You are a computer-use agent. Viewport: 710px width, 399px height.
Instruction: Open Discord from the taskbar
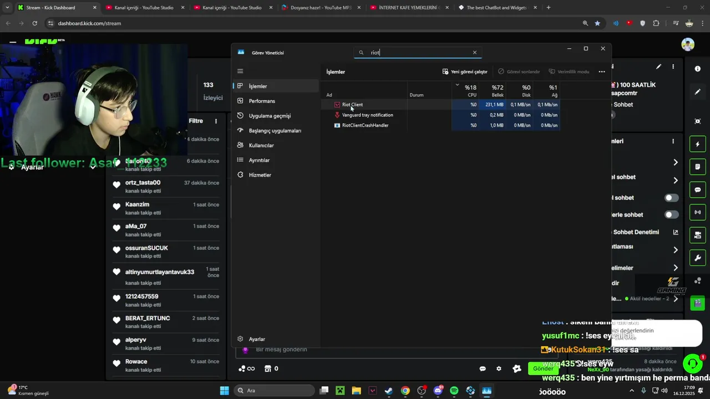tap(438, 391)
